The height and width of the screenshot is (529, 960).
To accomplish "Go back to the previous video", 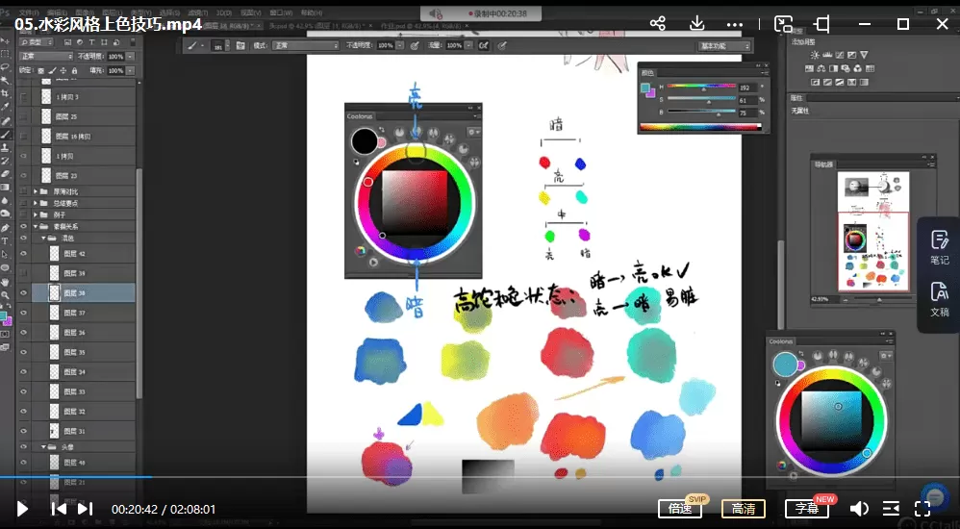I will click(59, 509).
